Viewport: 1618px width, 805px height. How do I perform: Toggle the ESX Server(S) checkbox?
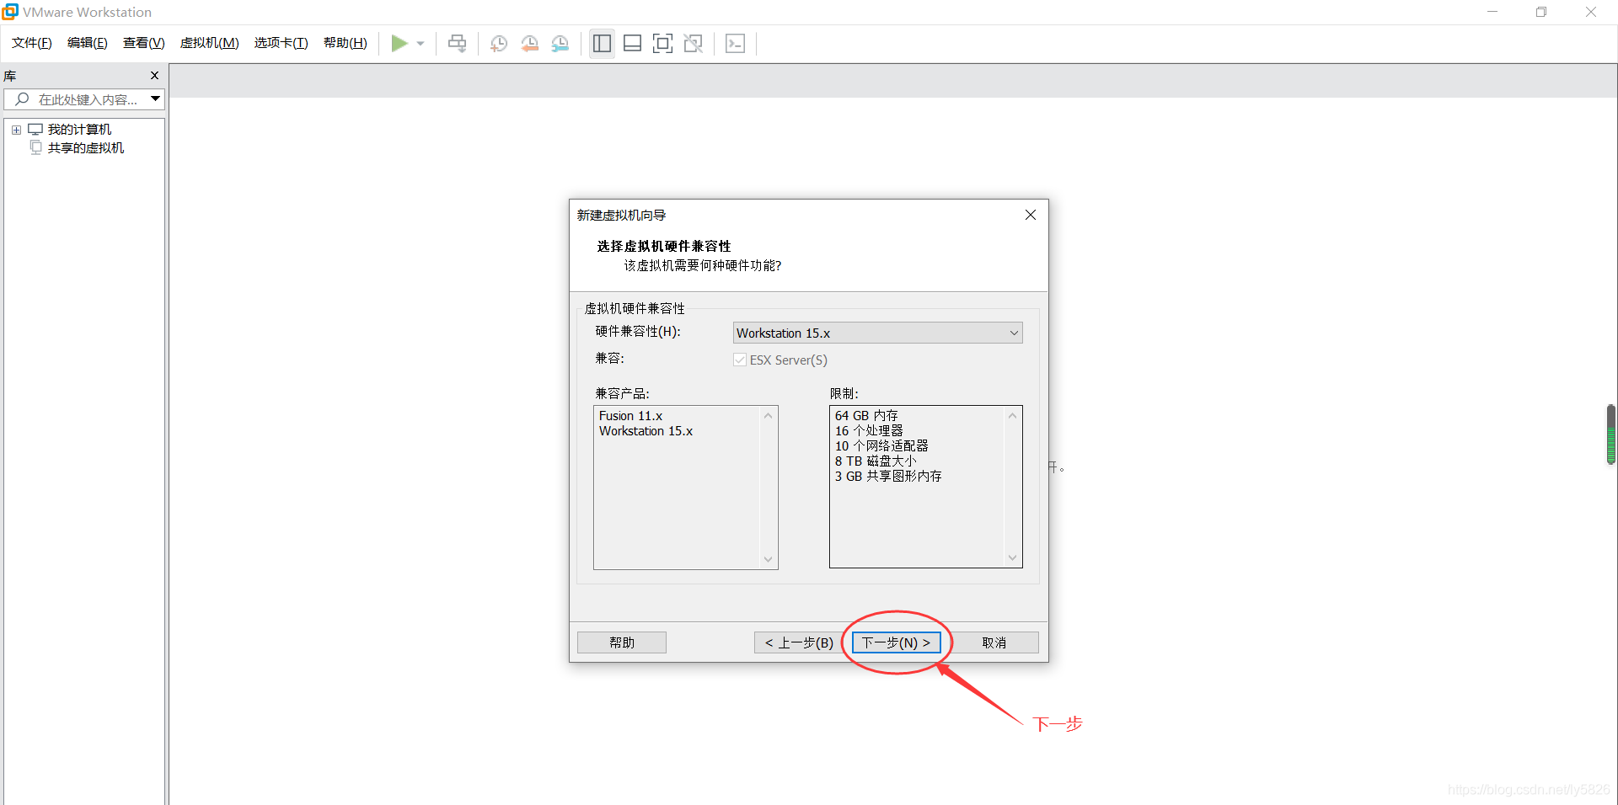(740, 360)
